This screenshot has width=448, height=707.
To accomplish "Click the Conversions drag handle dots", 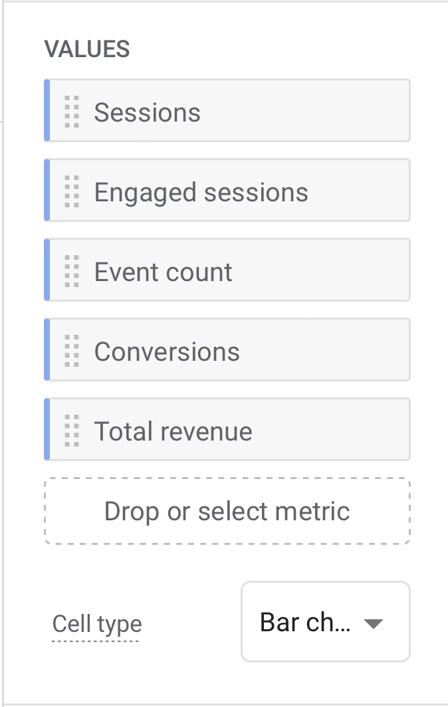I will tap(72, 350).
